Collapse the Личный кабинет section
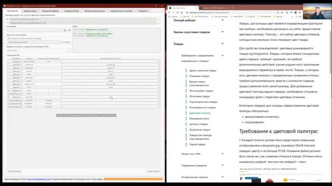 point(223,20)
